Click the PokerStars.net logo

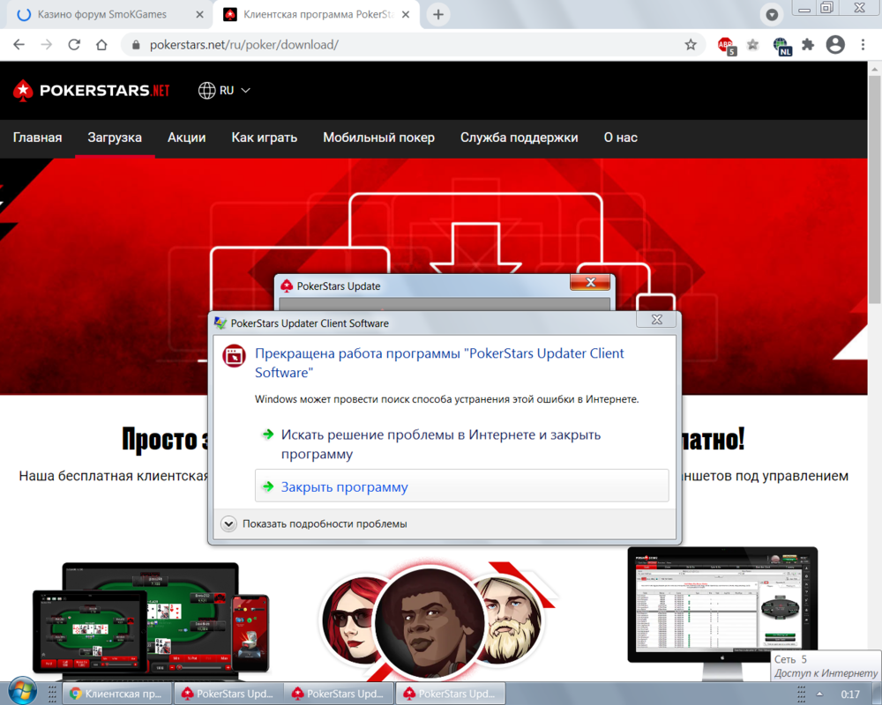[x=91, y=91]
